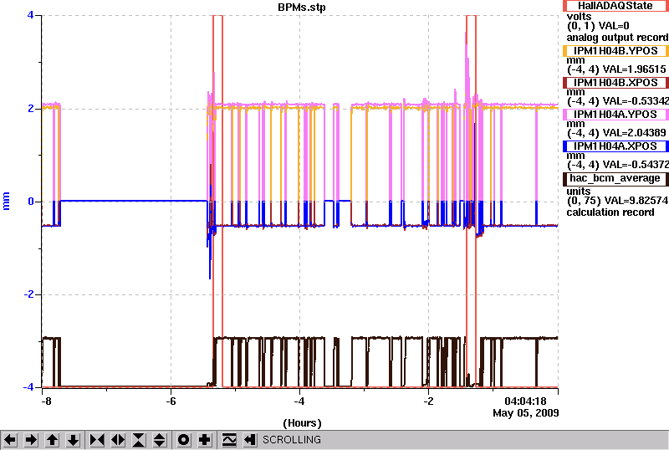The height and width of the screenshot is (450, 669).
Task: Click the vertical zoom-out up-down triangles icon
Action: coord(160,440)
